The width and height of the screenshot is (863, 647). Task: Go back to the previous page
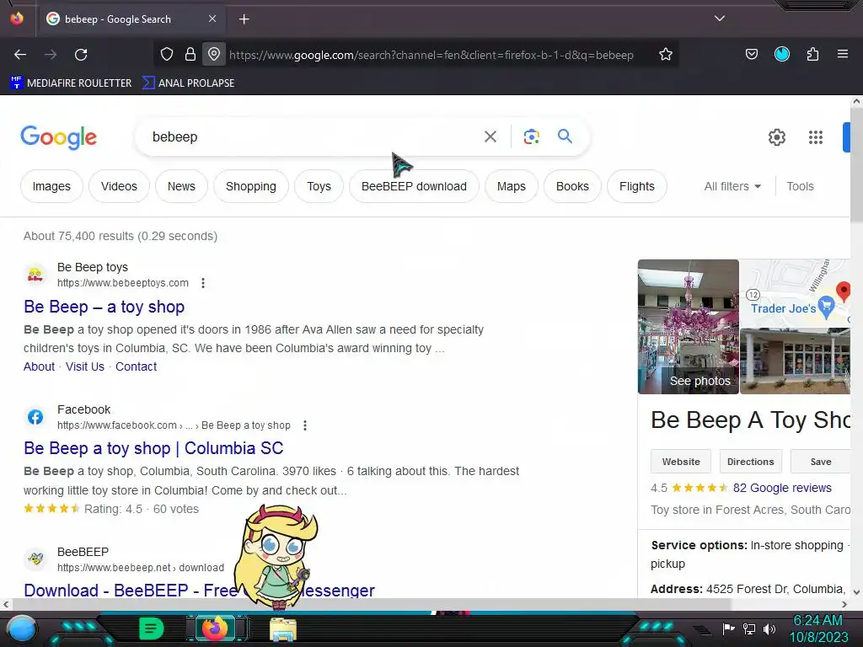click(x=20, y=55)
